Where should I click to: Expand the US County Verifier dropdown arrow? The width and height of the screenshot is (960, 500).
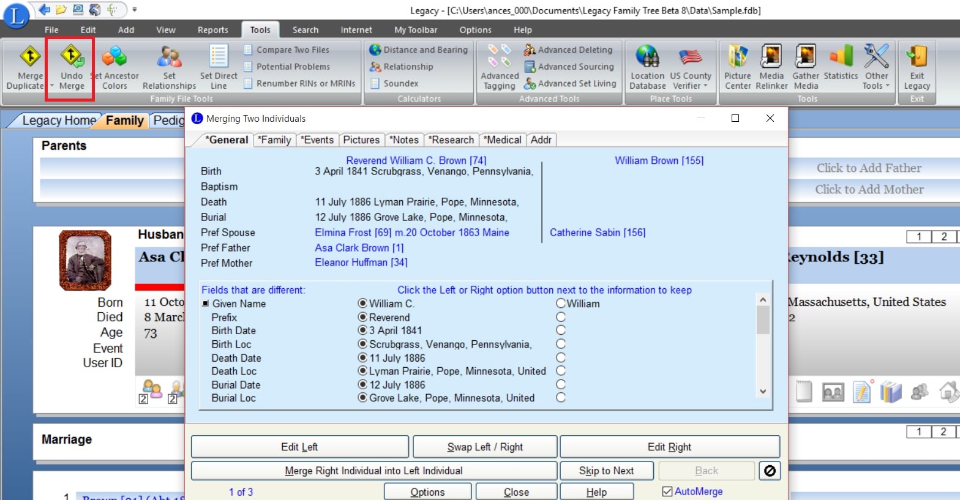point(705,86)
